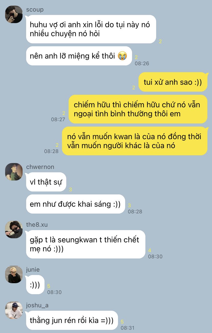Select the "gặp t là seungkwan" message
The image size is (212, 333).
coord(86,244)
